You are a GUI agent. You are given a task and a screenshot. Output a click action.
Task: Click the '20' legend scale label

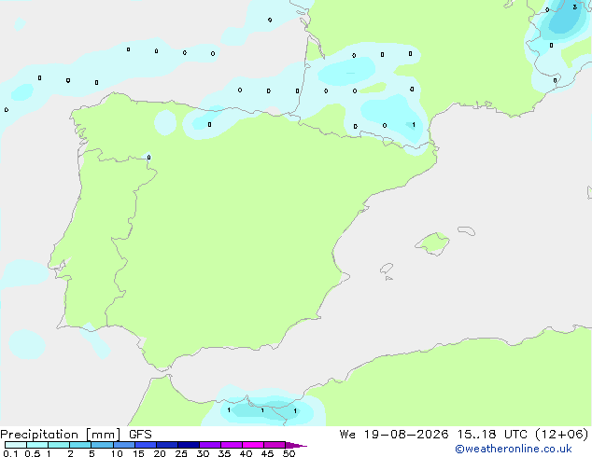click(x=160, y=453)
